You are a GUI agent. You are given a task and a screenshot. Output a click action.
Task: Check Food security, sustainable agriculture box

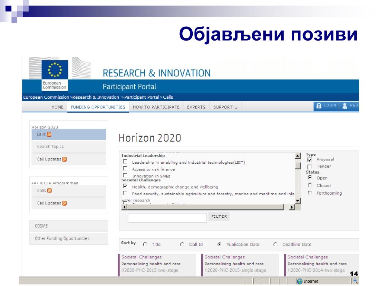125,193
